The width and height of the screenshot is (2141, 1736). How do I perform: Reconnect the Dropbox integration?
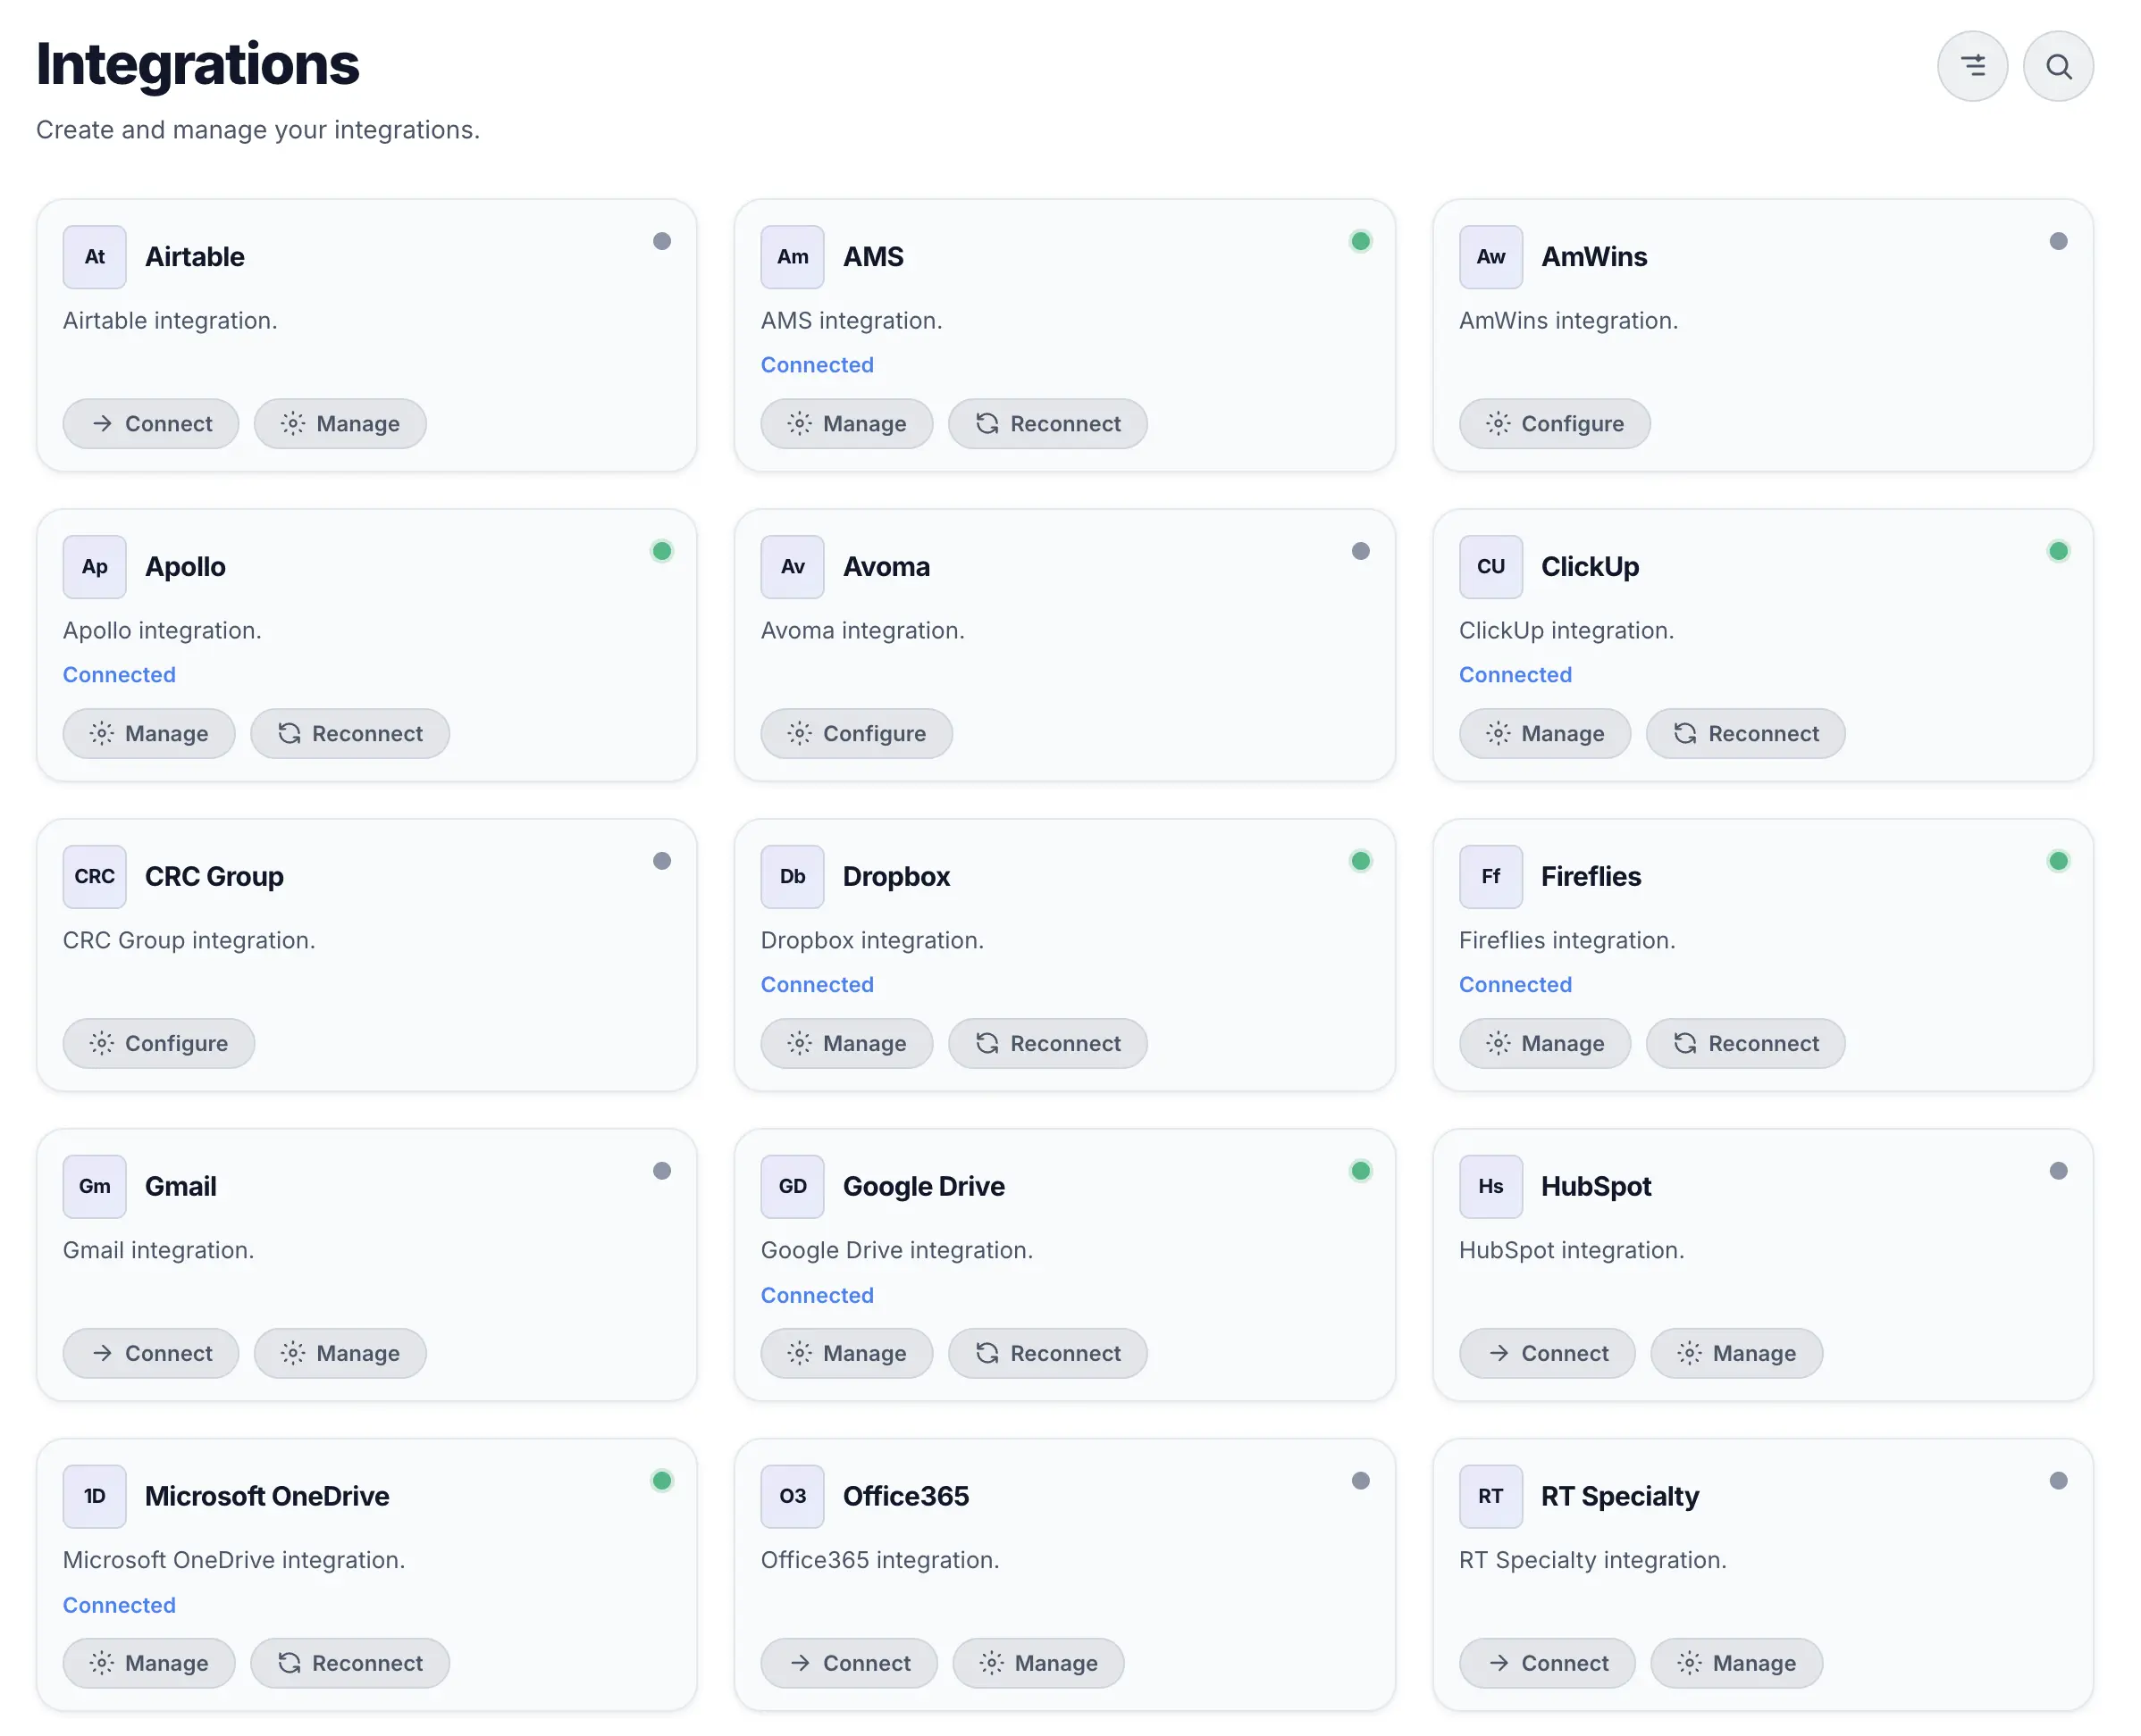tap(1047, 1043)
